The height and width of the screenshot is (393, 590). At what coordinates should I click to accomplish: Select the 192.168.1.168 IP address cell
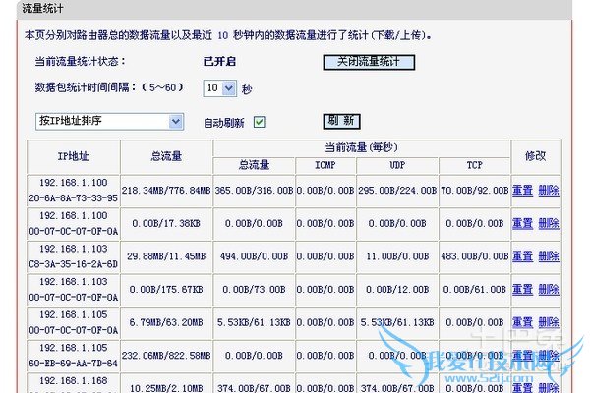74,381
